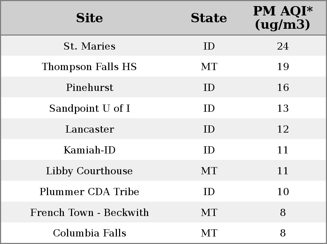Select the Plummer CDA Tribe cell

[89, 192]
